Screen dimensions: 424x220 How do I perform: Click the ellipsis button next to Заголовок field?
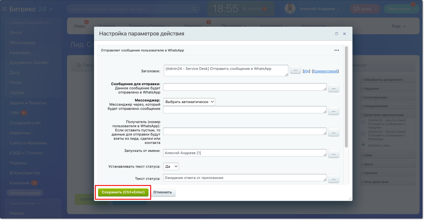point(295,70)
